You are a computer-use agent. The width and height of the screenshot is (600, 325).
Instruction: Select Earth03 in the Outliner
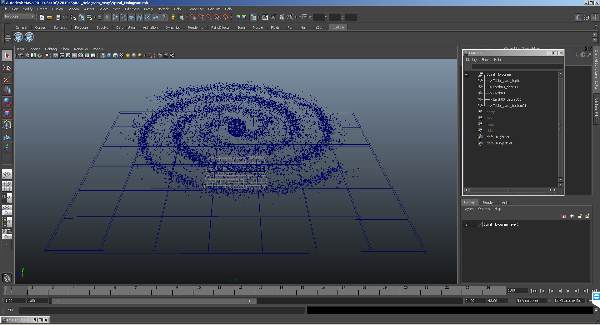click(499, 93)
